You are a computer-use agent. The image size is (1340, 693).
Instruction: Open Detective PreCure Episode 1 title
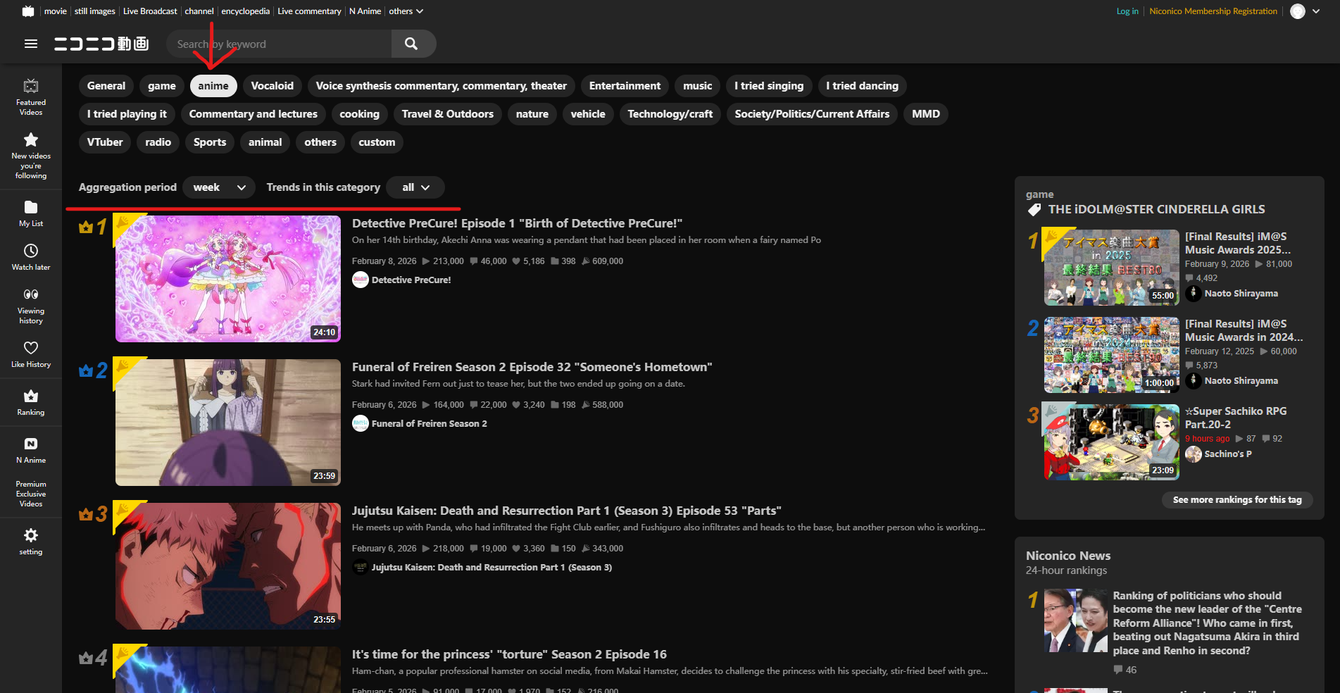[518, 223]
